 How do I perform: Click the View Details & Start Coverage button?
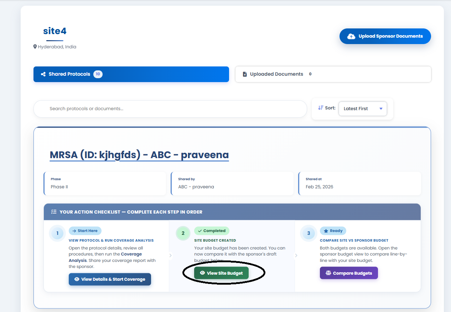[x=110, y=279]
